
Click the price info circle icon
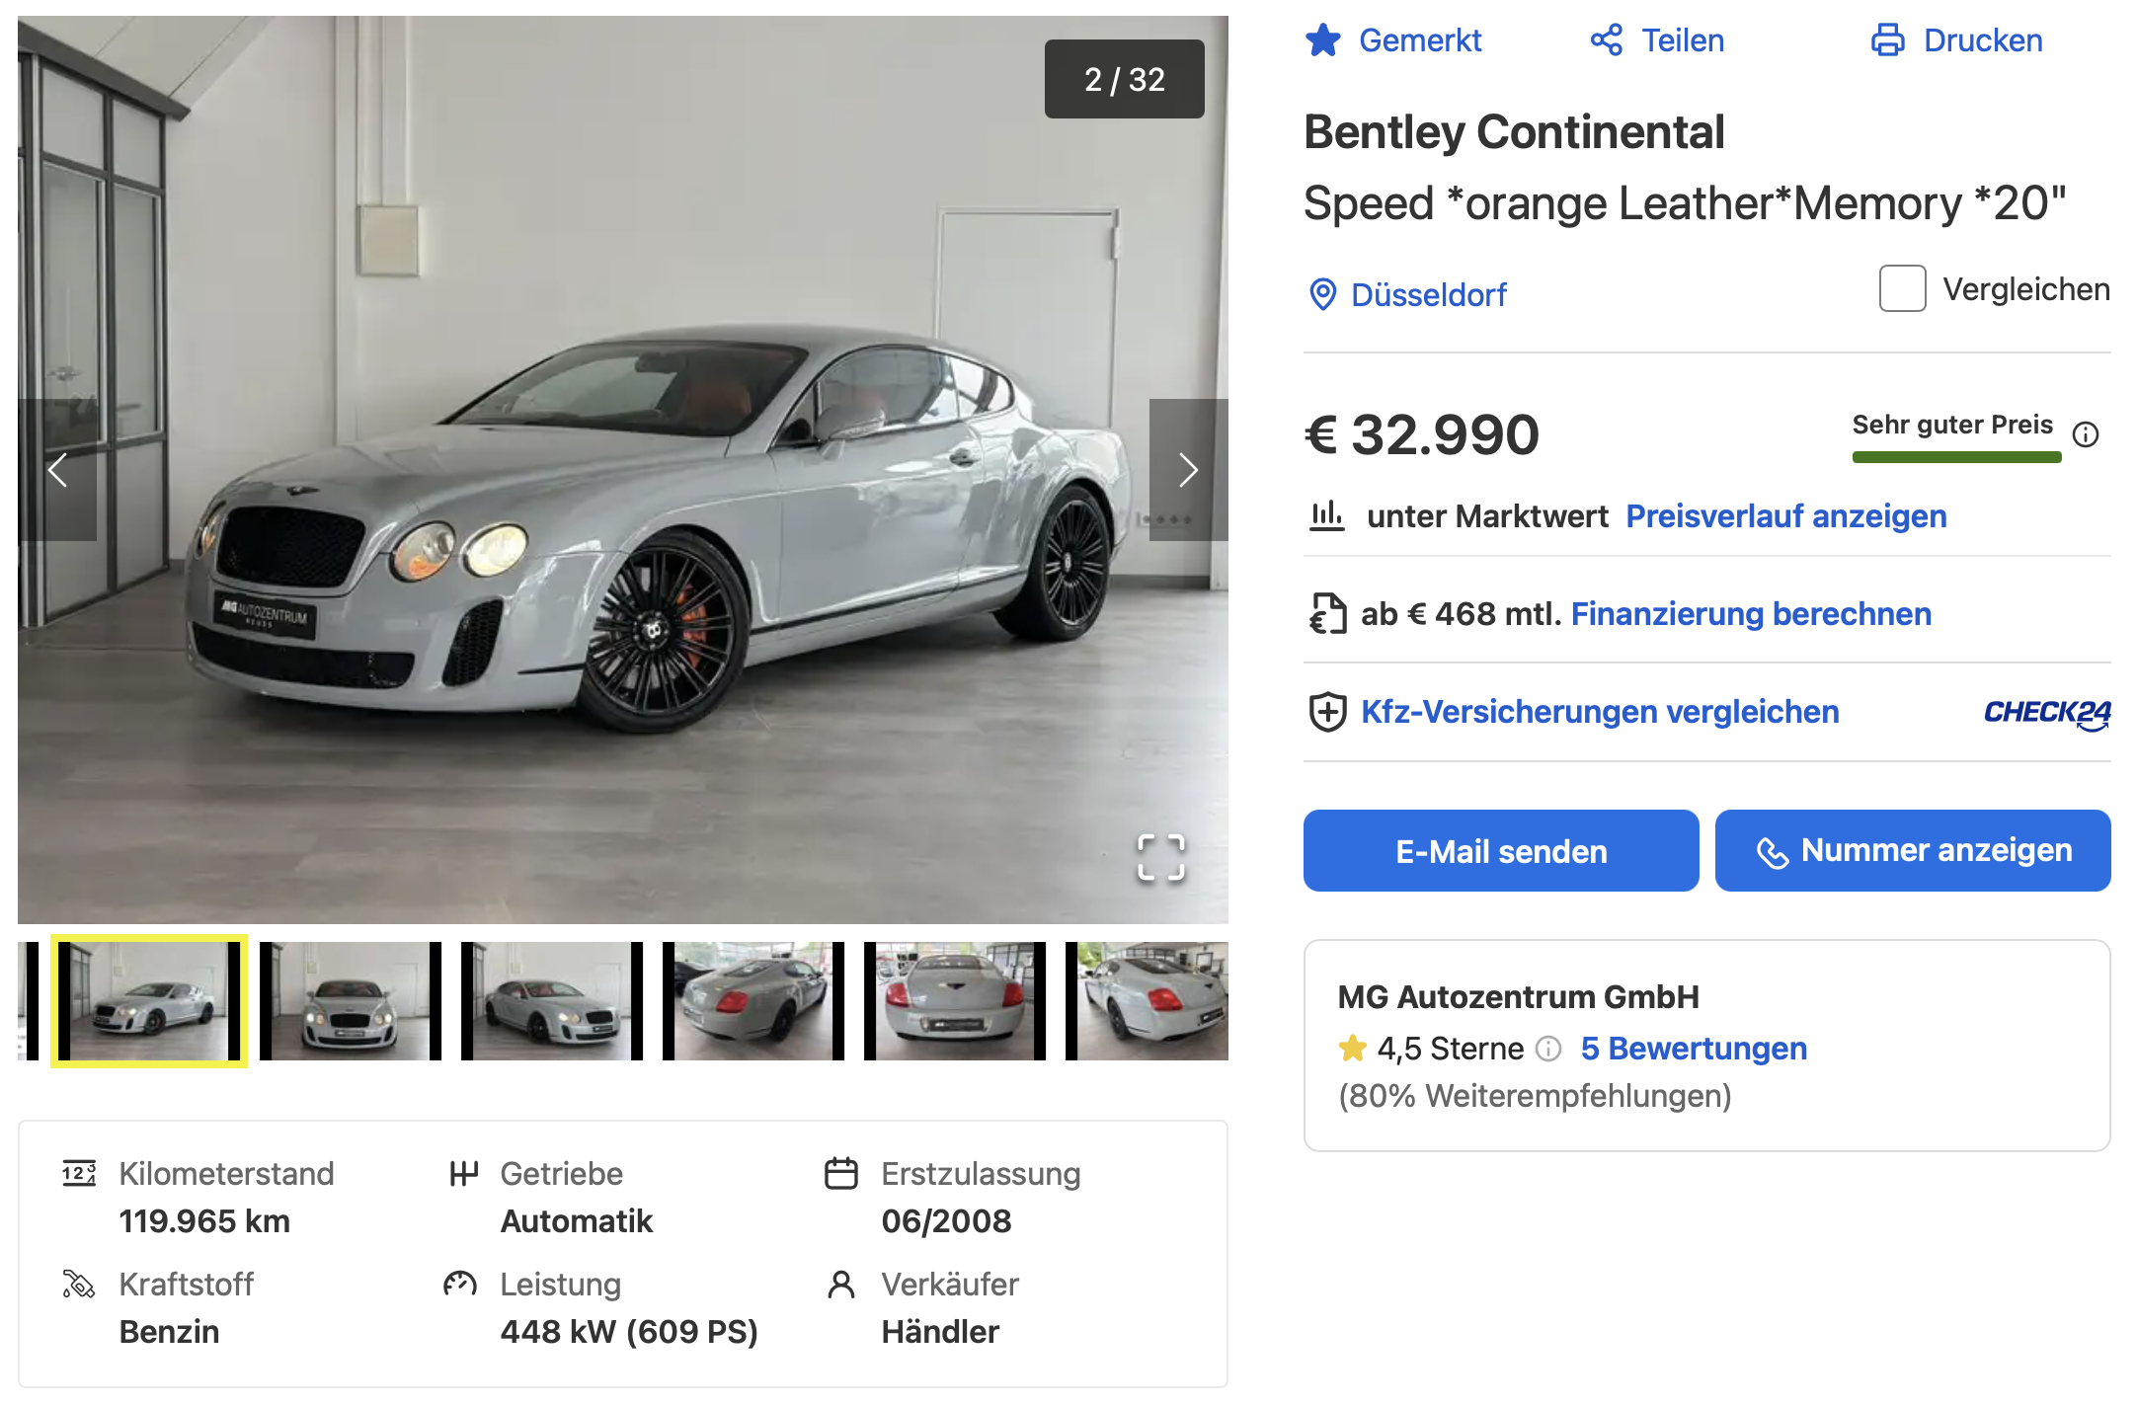point(2086,434)
